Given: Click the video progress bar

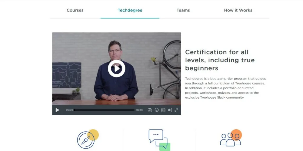Looking at the screenshot, I should pos(104,110).
